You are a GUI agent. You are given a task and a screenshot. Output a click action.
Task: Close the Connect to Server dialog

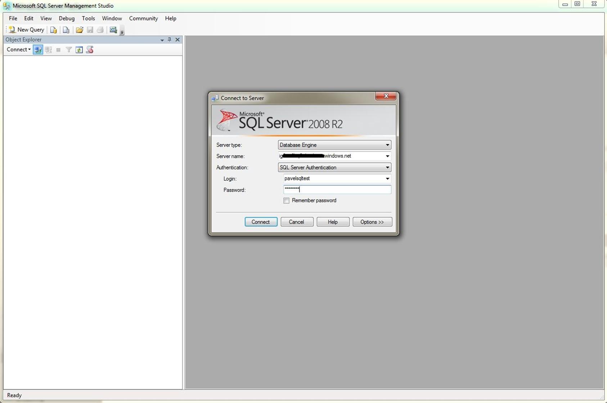386,96
